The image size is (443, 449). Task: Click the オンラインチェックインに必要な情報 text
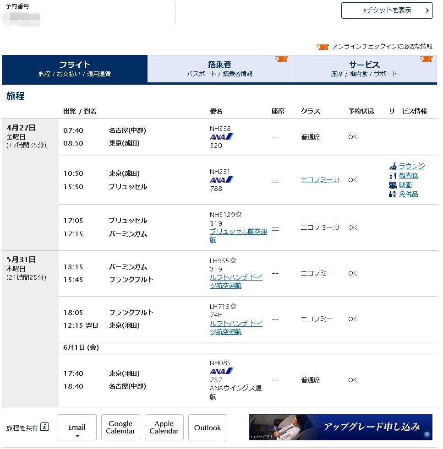(x=383, y=46)
